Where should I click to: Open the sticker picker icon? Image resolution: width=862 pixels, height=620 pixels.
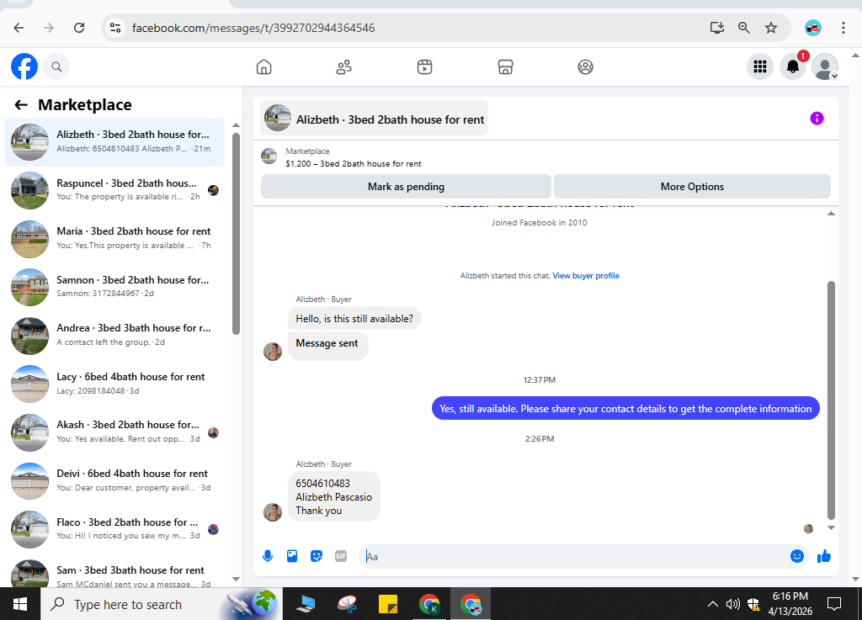pyautogui.click(x=317, y=556)
